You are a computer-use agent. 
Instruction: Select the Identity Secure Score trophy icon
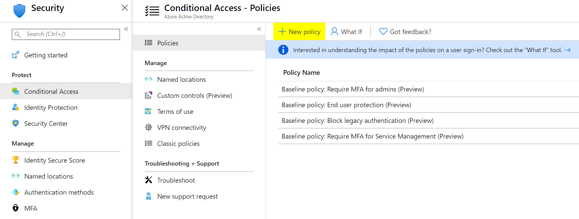tap(15, 160)
